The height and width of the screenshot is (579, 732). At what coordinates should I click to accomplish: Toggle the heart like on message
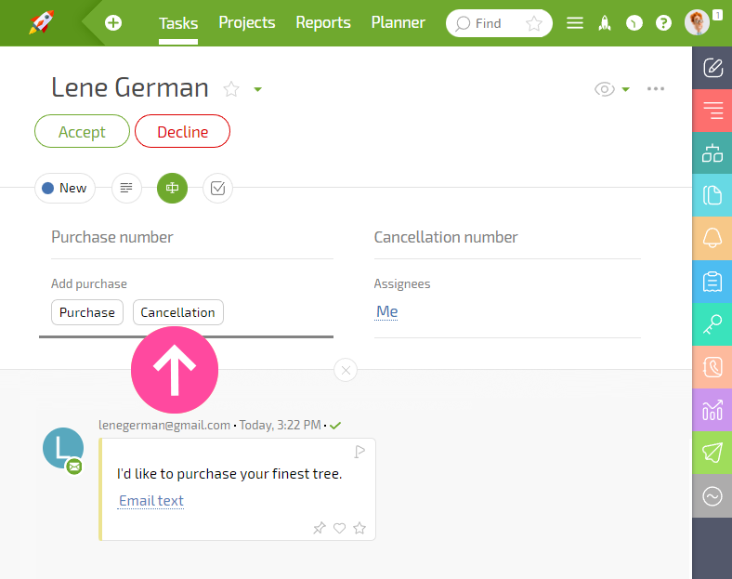click(339, 528)
